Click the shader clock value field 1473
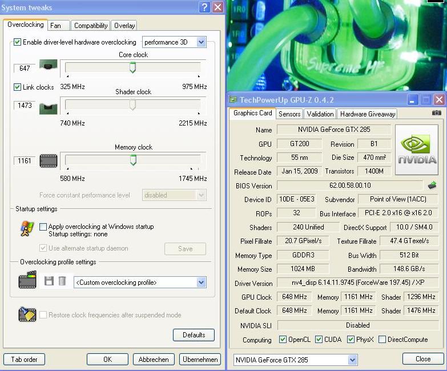 [x=25, y=106]
